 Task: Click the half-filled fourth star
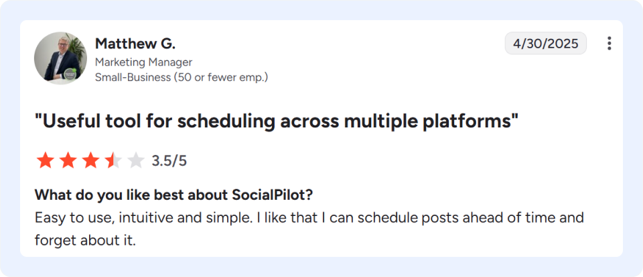tap(113, 160)
